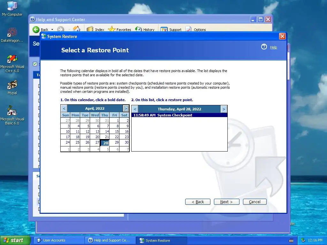
Task: Select April 13 on the calendar
Action: click(95, 131)
